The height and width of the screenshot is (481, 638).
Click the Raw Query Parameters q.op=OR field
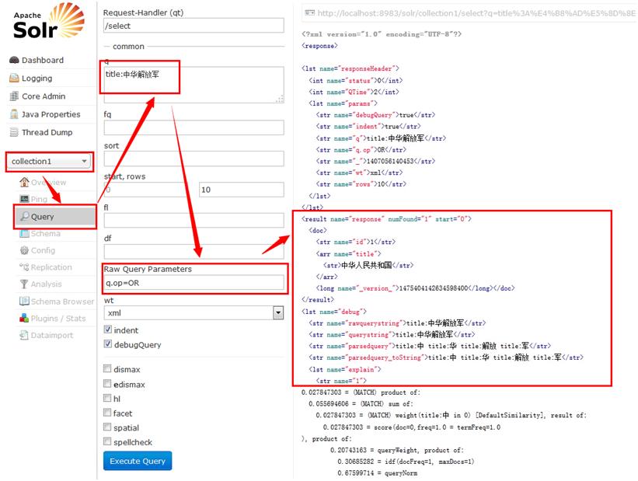click(193, 282)
